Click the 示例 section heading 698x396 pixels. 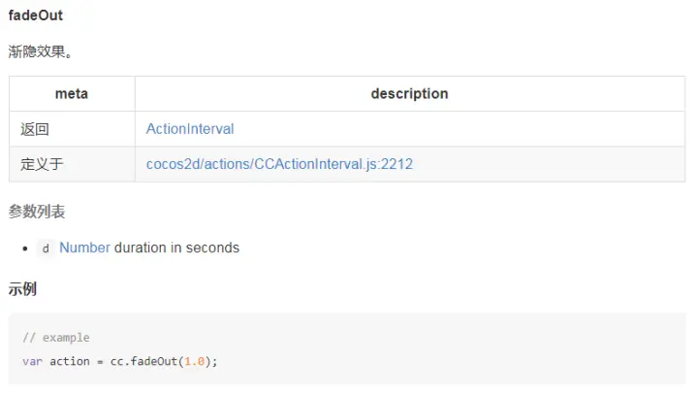[22, 289]
